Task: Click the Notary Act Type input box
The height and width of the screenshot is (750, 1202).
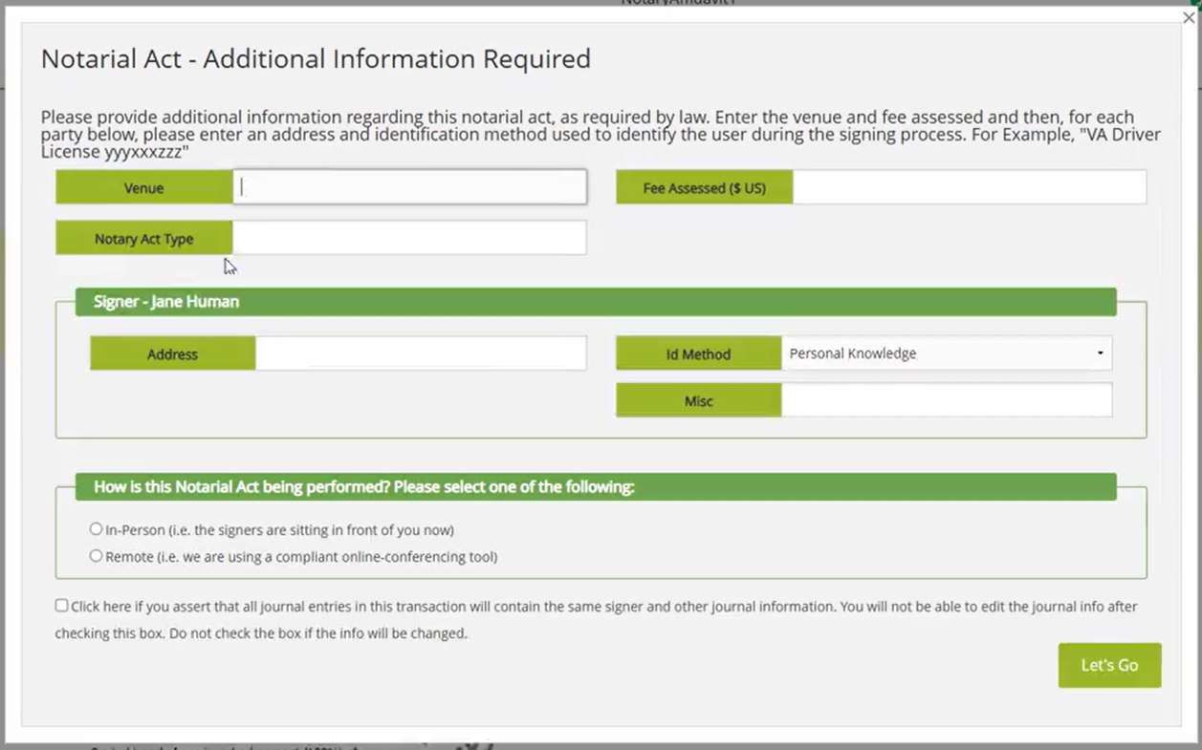Action: (x=410, y=238)
